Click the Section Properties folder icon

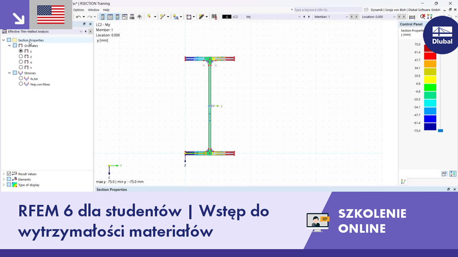15,40
